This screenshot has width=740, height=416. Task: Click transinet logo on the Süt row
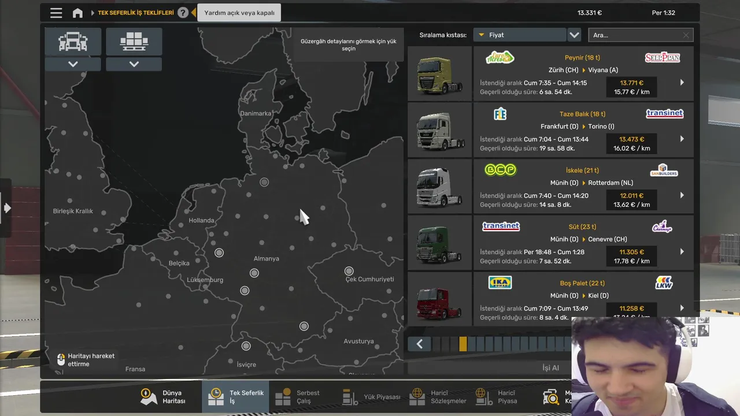[501, 226]
